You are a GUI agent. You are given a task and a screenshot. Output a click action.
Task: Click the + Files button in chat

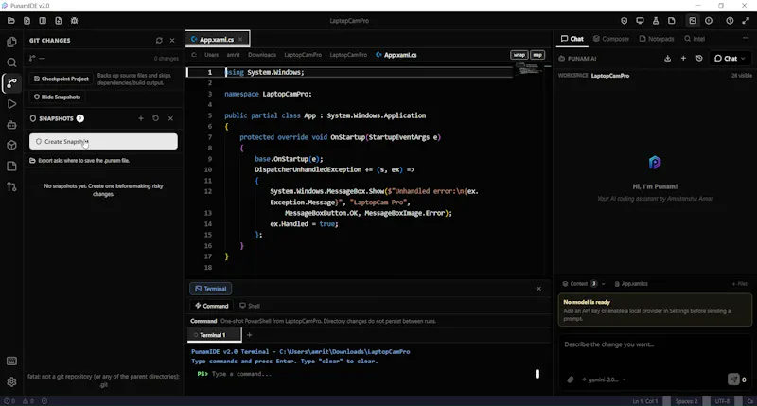[740, 284]
